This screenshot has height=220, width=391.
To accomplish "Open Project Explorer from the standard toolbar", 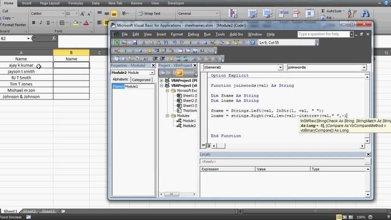I will coord(221,42).
